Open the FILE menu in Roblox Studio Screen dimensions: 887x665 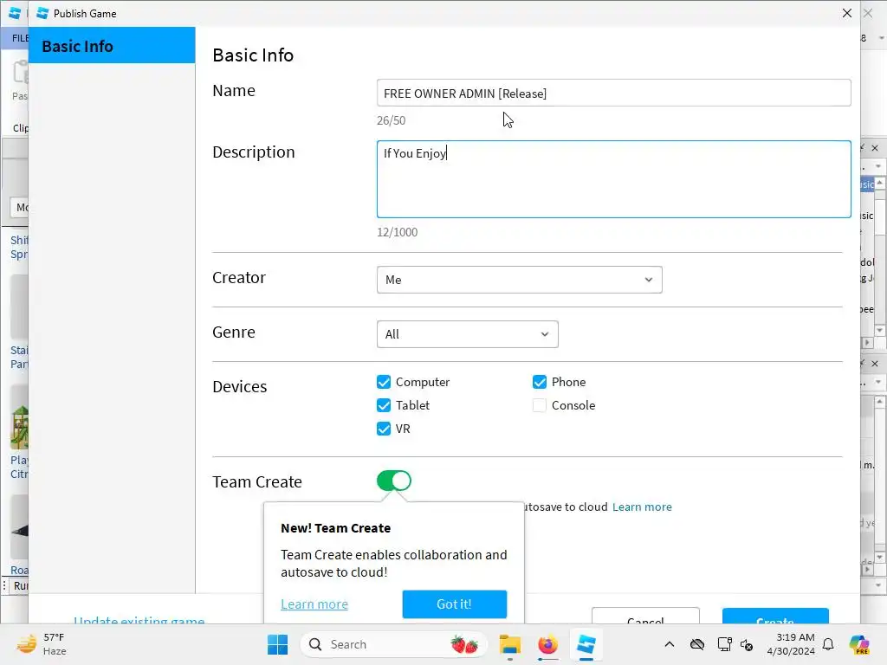coord(21,38)
